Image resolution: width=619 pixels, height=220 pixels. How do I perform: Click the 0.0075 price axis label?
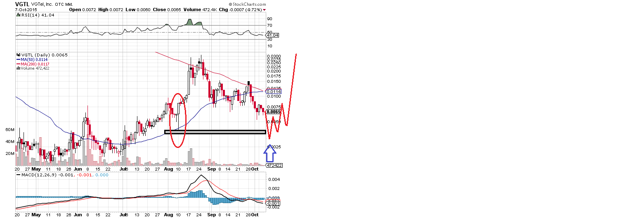point(274,107)
